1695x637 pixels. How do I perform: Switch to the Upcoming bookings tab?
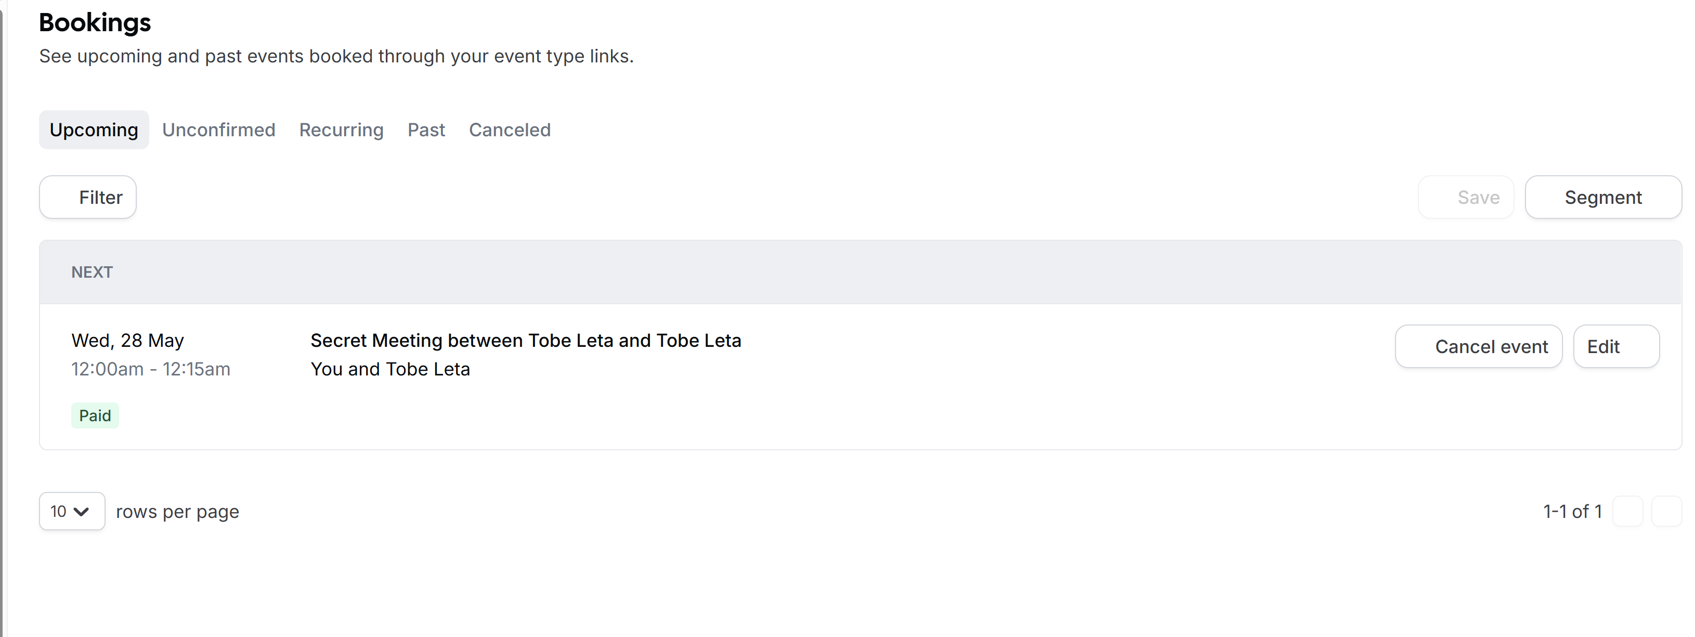[x=94, y=129]
